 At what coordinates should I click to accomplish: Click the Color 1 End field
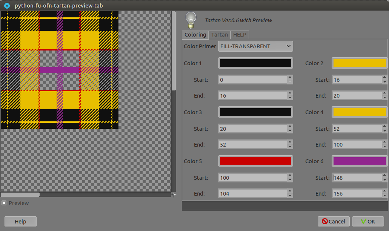click(253, 96)
